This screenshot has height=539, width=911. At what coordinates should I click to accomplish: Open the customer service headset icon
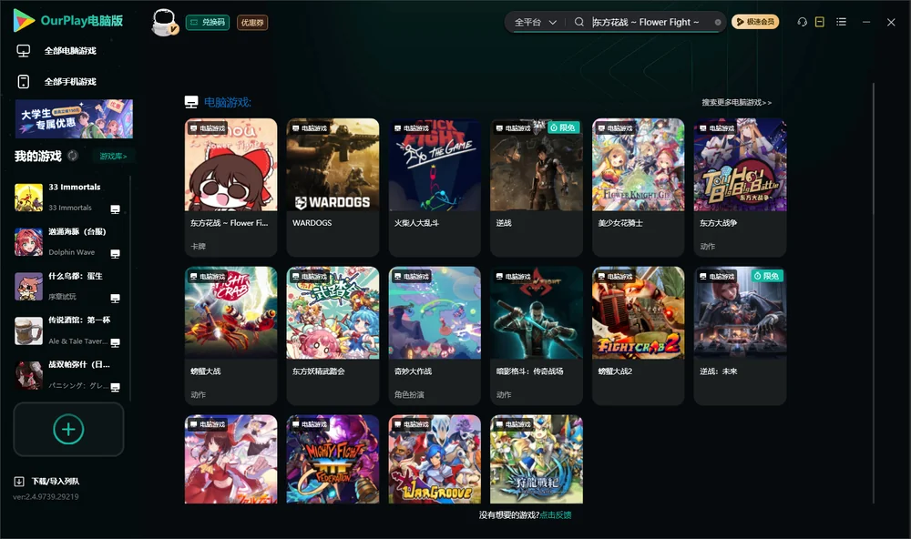pyautogui.click(x=802, y=22)
